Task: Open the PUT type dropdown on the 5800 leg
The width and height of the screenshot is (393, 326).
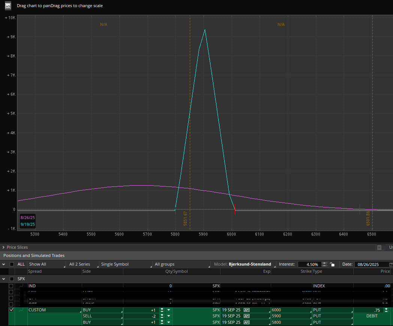Action: pyautogui.click(x=333, y=322)
